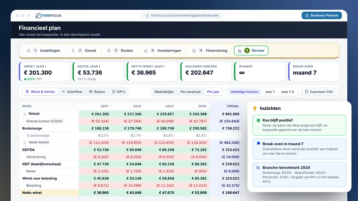Go to the Kosten step
The width and height of the screenshot is (358, 201).
120,50
